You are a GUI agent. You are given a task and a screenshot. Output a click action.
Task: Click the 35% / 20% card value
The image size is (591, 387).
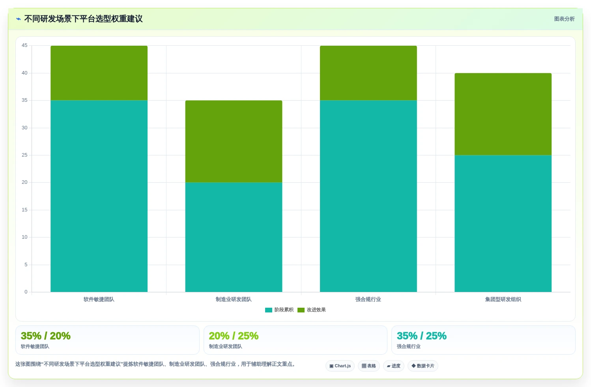point(46,336)
